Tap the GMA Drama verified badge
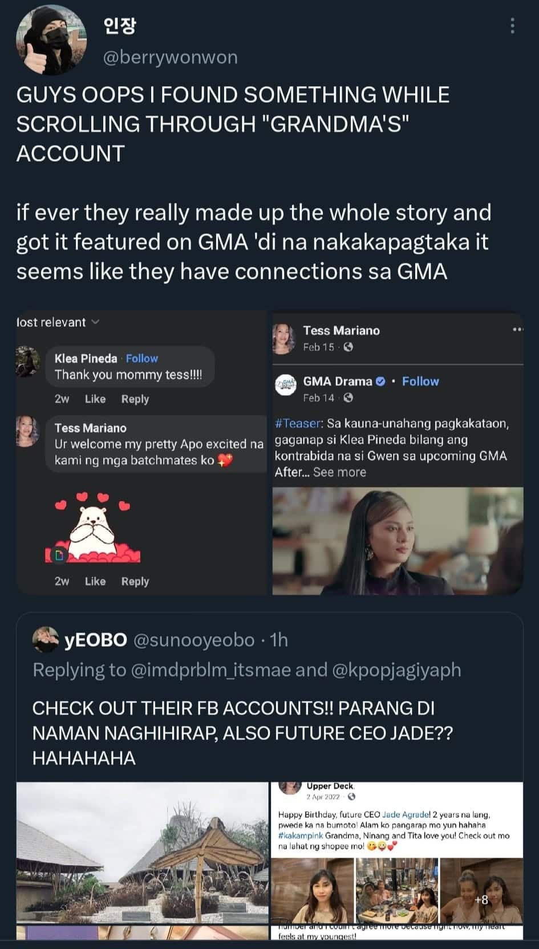Screen dimensions: 539x949 tap(380, 382)
